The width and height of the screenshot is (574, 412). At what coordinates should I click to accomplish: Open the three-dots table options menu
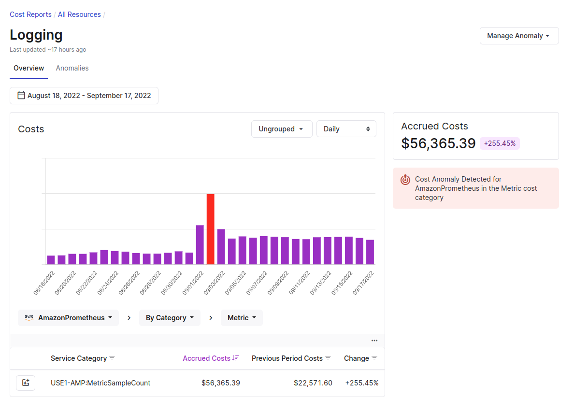click(374, 341)
